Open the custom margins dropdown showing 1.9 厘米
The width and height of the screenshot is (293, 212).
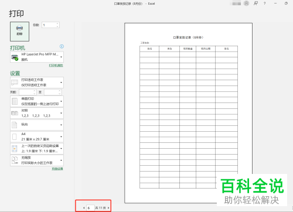[37, 149]
